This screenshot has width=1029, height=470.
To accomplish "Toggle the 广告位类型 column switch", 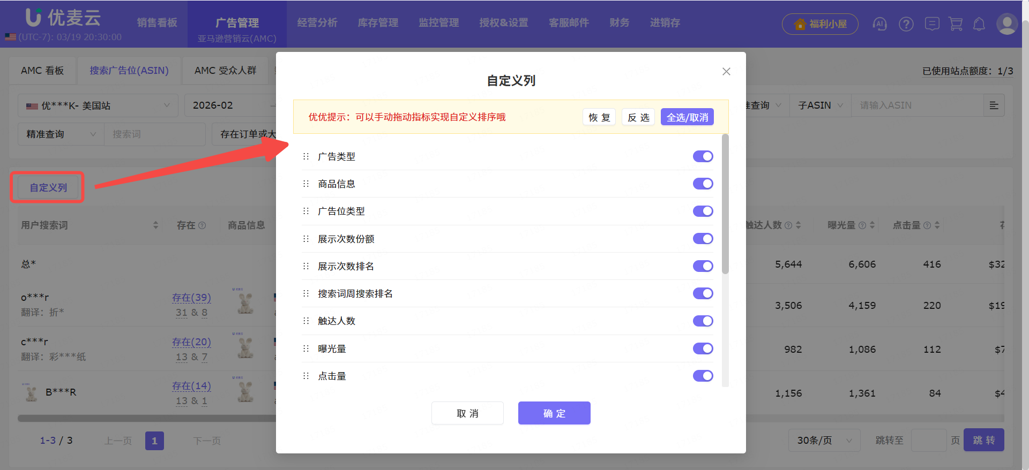I will click(703, 211).
